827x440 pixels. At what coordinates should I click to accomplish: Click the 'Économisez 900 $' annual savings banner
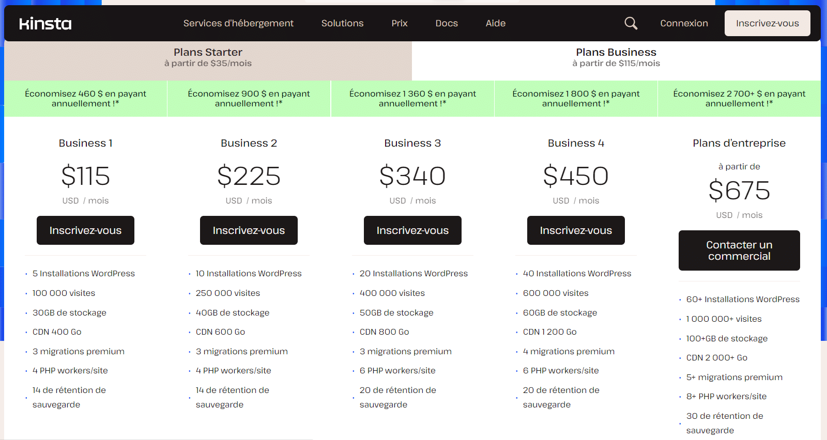[249, 99]
